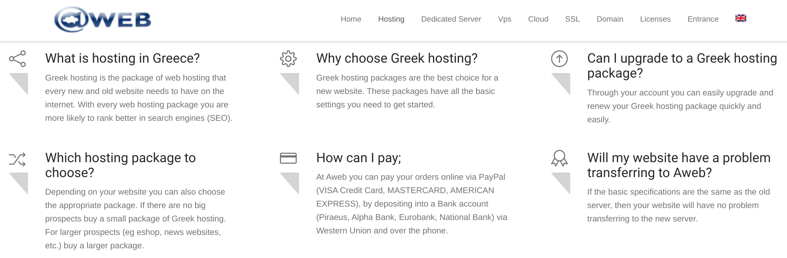Click the gear icon next to Why choose Greek hosting
The width and height of the screenshot is (787, 258).
coord(288,59)
